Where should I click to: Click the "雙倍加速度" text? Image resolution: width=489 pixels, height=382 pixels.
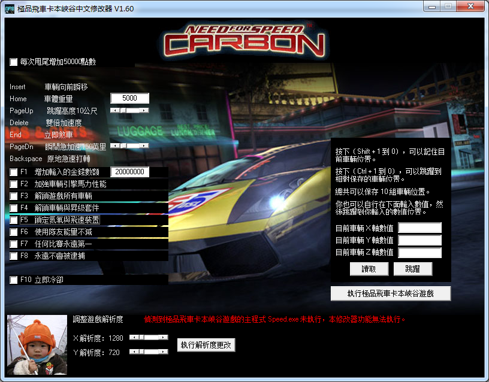[64, 123]
